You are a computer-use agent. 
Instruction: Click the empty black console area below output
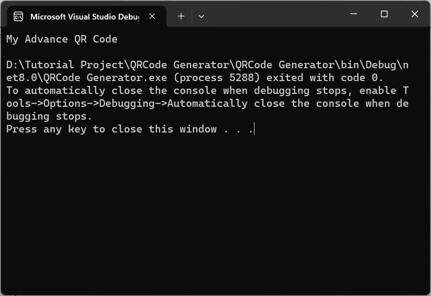[x=215, y=215]
